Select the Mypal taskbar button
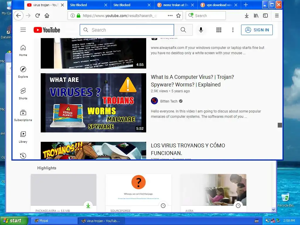This screenshot has width=300, height=225. coord(54,221)
